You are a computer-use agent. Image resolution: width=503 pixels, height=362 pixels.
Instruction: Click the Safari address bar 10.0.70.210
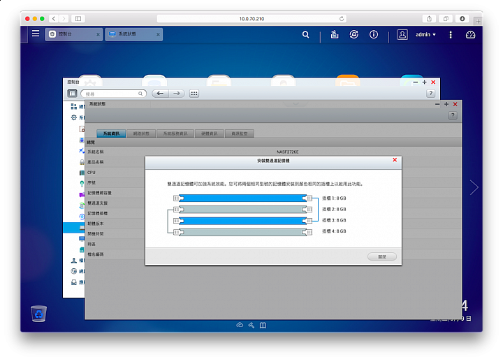pos(251,19)
